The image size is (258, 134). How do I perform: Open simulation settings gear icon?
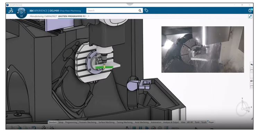[160, 128]
